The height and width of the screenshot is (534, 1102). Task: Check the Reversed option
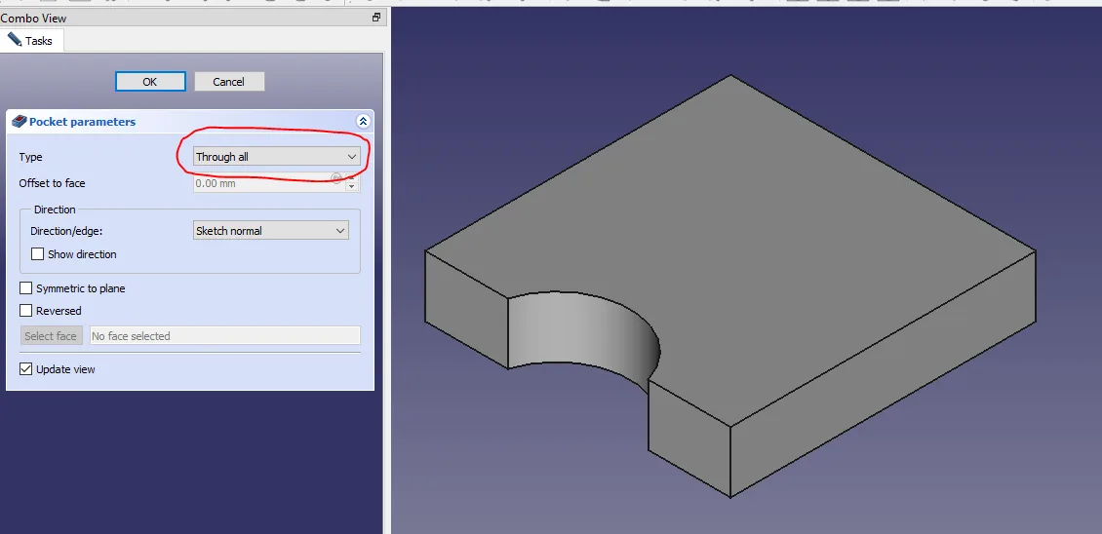(26, 311)
